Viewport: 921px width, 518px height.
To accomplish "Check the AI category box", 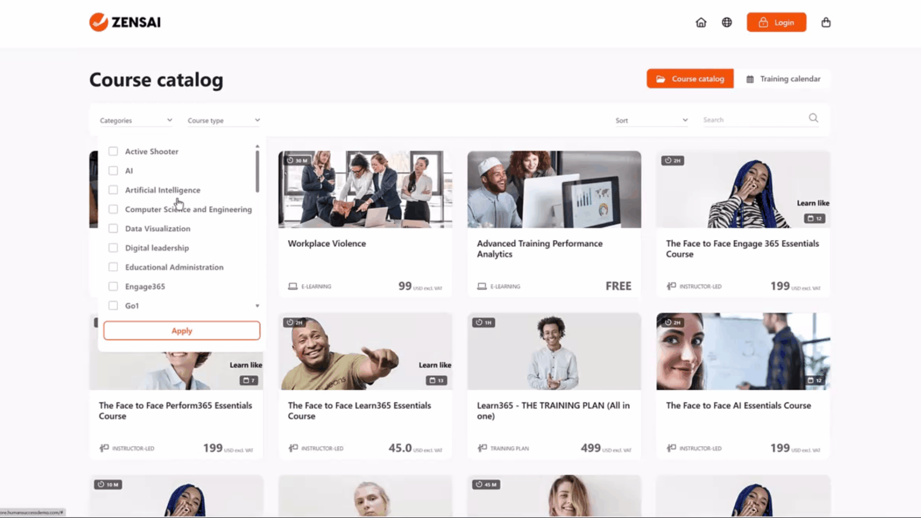I will pos(113,171).
